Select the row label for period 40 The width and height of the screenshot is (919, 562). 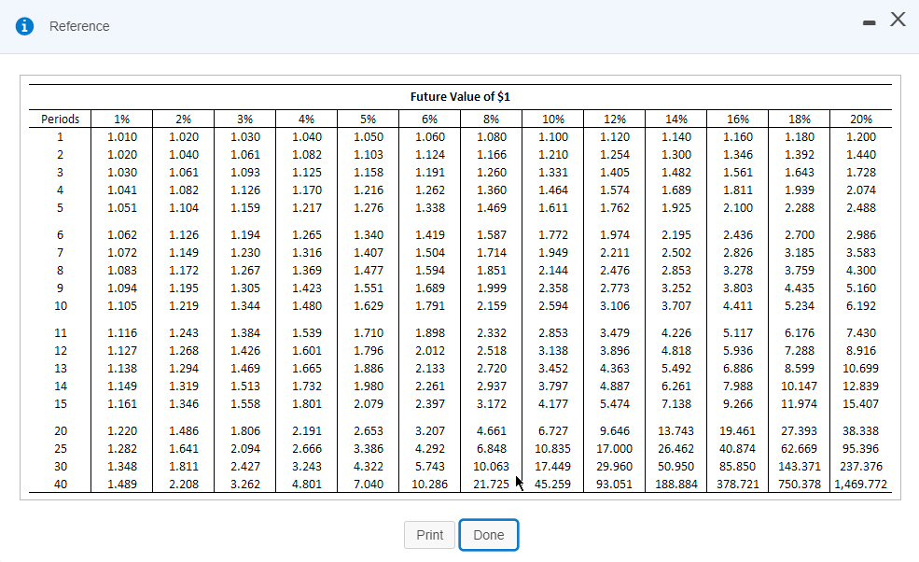(x=60, y=485)
